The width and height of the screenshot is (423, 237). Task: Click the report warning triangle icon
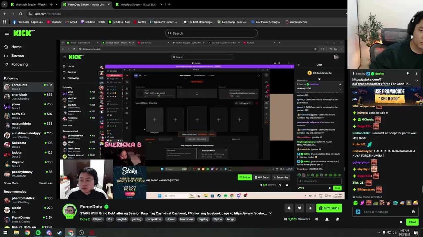[327, 219]
